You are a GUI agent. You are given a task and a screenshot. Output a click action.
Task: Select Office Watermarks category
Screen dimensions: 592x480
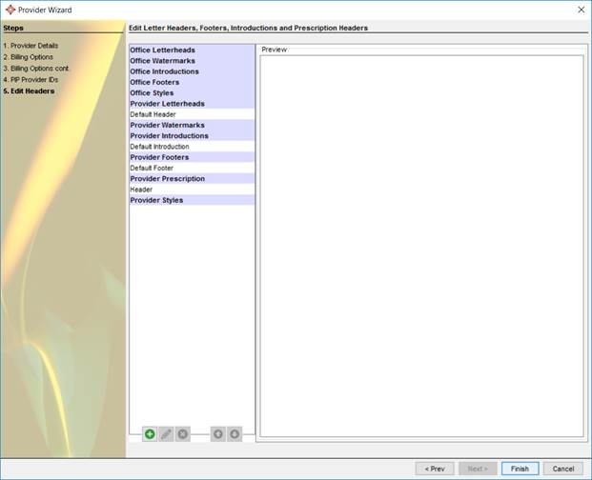click(x=192, y=61)
